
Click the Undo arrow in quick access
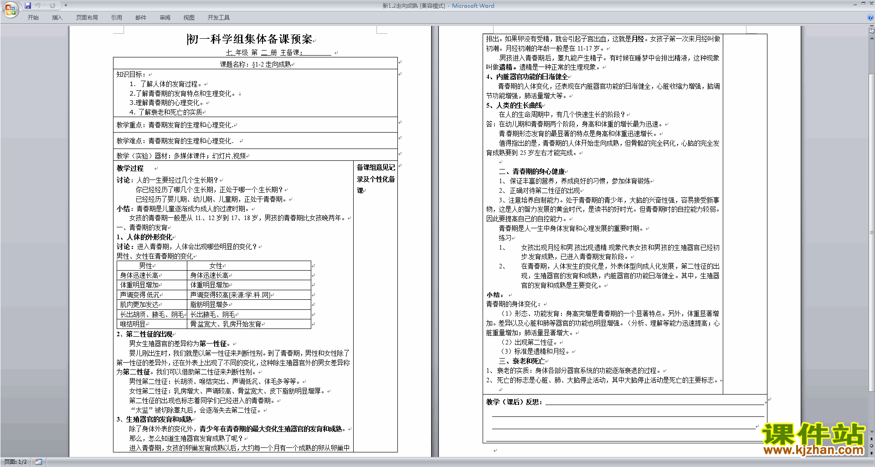coord(37,5)
